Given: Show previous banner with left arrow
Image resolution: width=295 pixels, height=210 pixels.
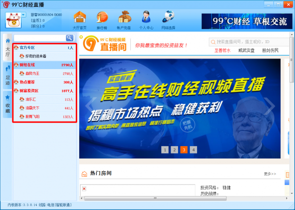Looking at the screenshot, I should 90,105.
